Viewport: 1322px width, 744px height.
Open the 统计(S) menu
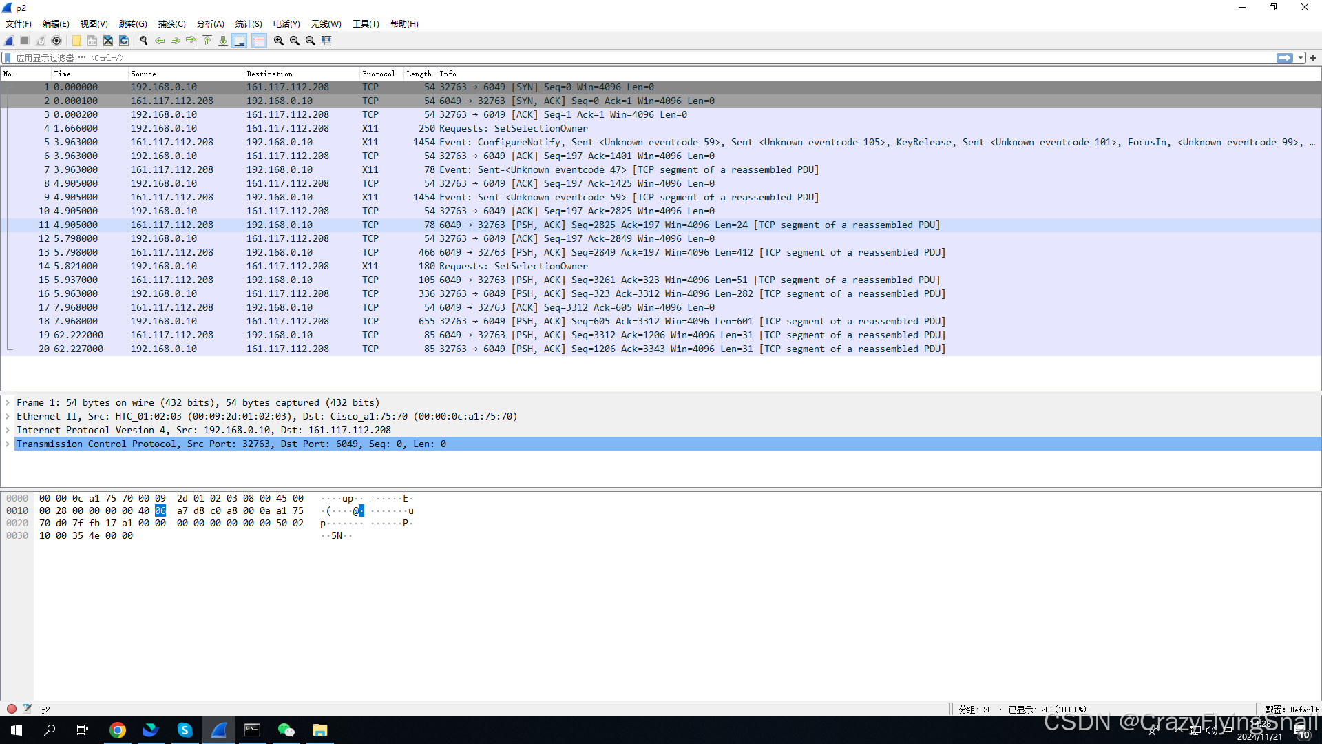click(x=248, y=23)
